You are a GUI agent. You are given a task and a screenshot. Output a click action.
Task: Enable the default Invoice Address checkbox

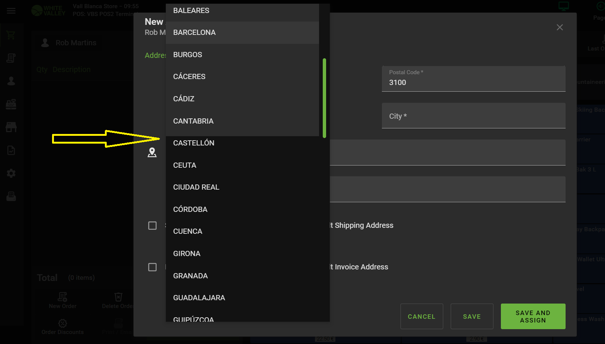point(152,267)
